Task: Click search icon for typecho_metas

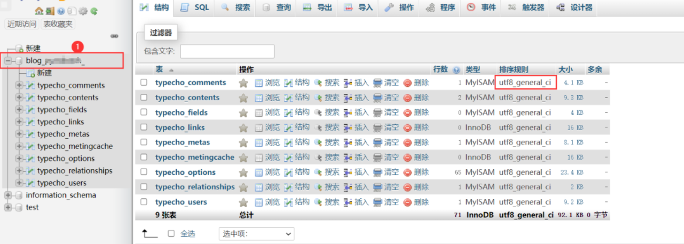Action: point(318,142)
